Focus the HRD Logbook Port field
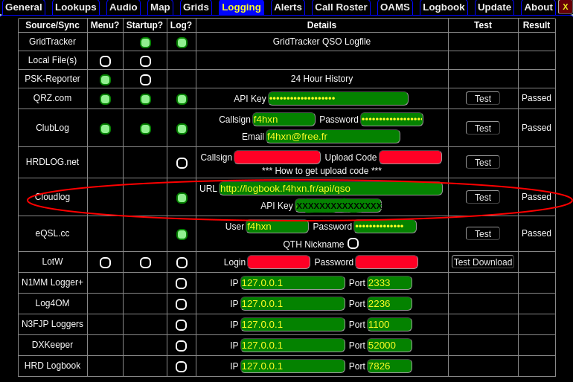Image resolution: width=573 pixels, height=382 pixels. point(389,366)
